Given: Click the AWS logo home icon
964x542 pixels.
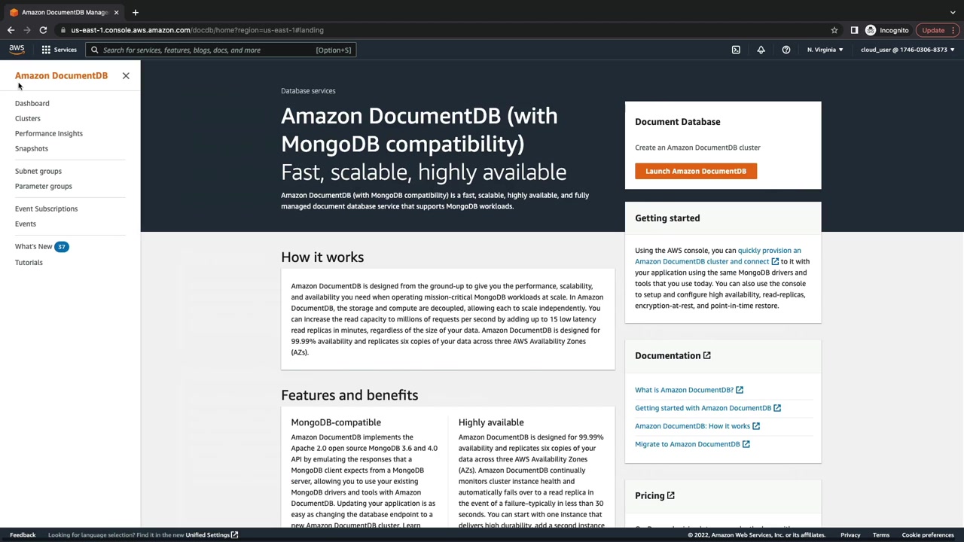Looking at the screenshot, I should [17, 50].
